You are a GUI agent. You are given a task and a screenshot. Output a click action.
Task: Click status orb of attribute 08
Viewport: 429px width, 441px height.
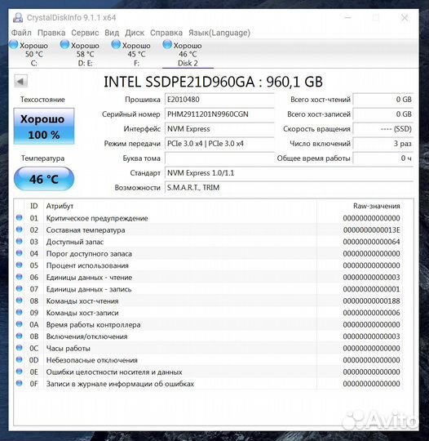19,301
